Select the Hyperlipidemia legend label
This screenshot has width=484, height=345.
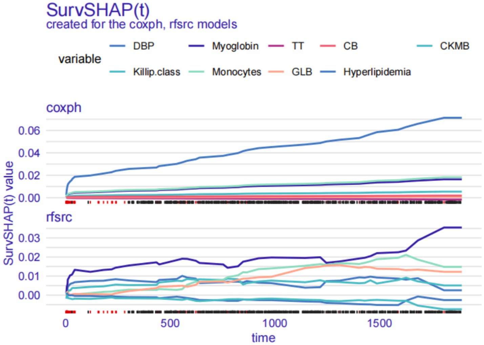tap(377, 72)
